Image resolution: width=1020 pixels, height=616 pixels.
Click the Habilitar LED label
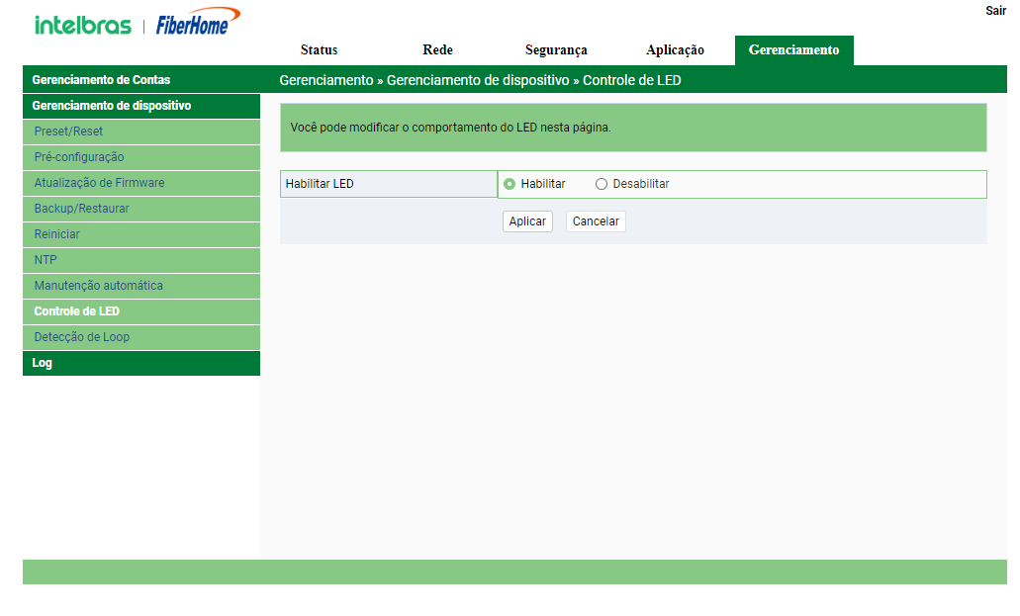tap(320, 184)
